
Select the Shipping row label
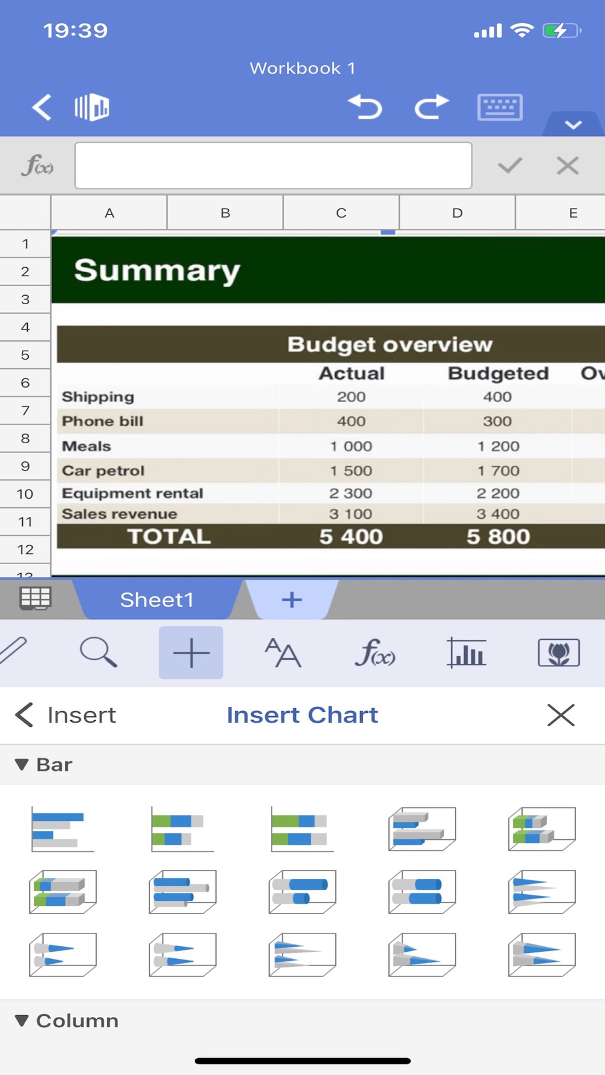(98, 397)
